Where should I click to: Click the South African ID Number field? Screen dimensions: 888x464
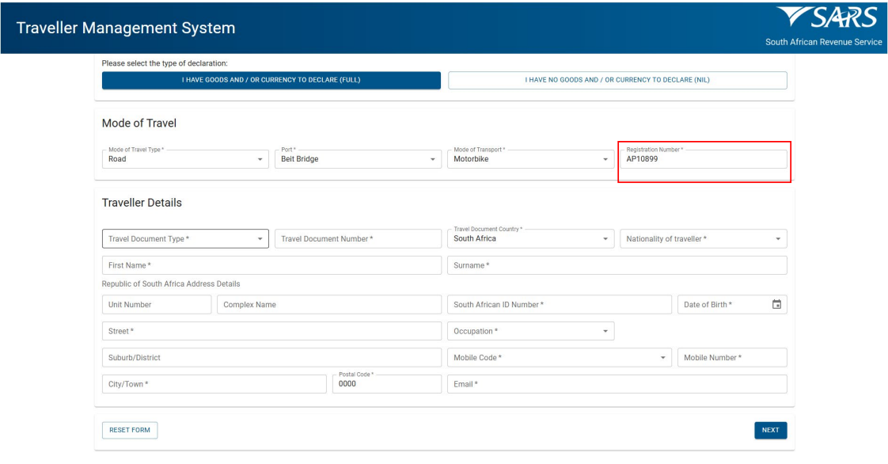tap(559, 305)
